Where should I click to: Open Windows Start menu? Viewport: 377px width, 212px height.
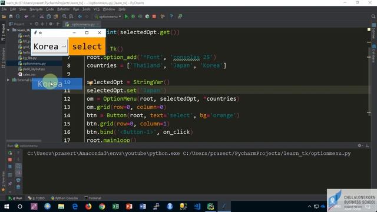click(6, 206)
